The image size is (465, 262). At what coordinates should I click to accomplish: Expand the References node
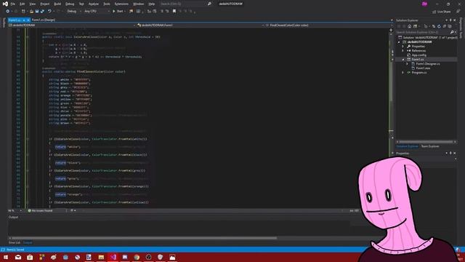(x=403, y=51)
